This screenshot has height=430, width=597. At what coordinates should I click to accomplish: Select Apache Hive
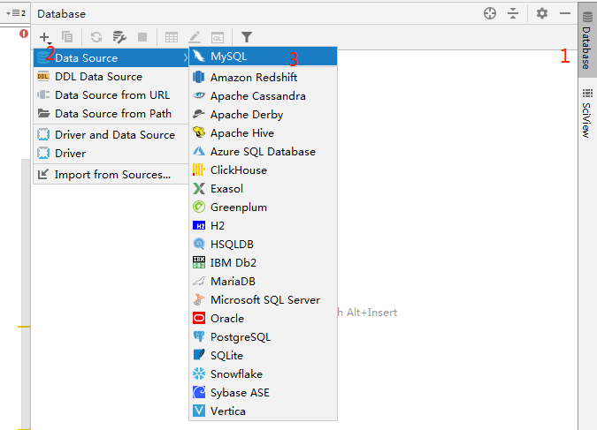point(263,133)
